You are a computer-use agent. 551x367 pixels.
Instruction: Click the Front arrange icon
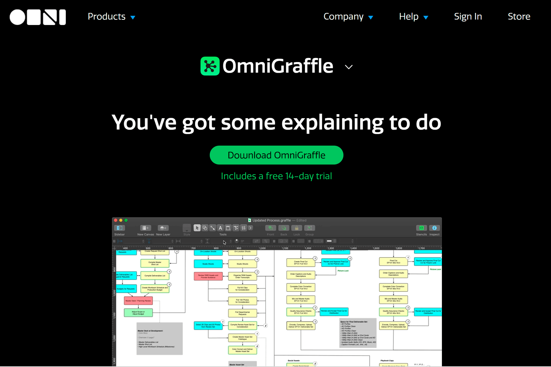271,228
